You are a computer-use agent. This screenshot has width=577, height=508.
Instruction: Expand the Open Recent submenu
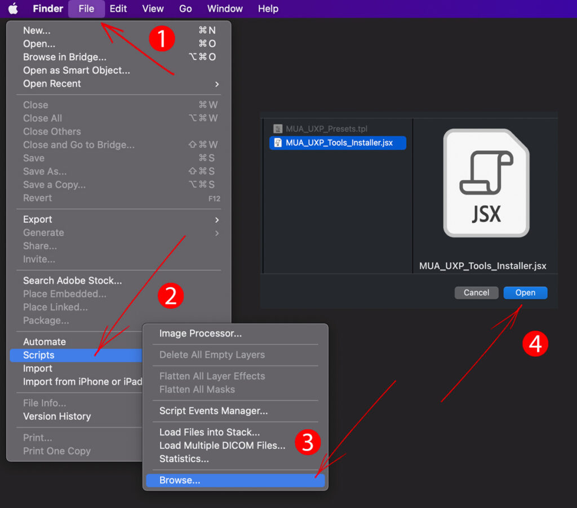click(119, 84)
